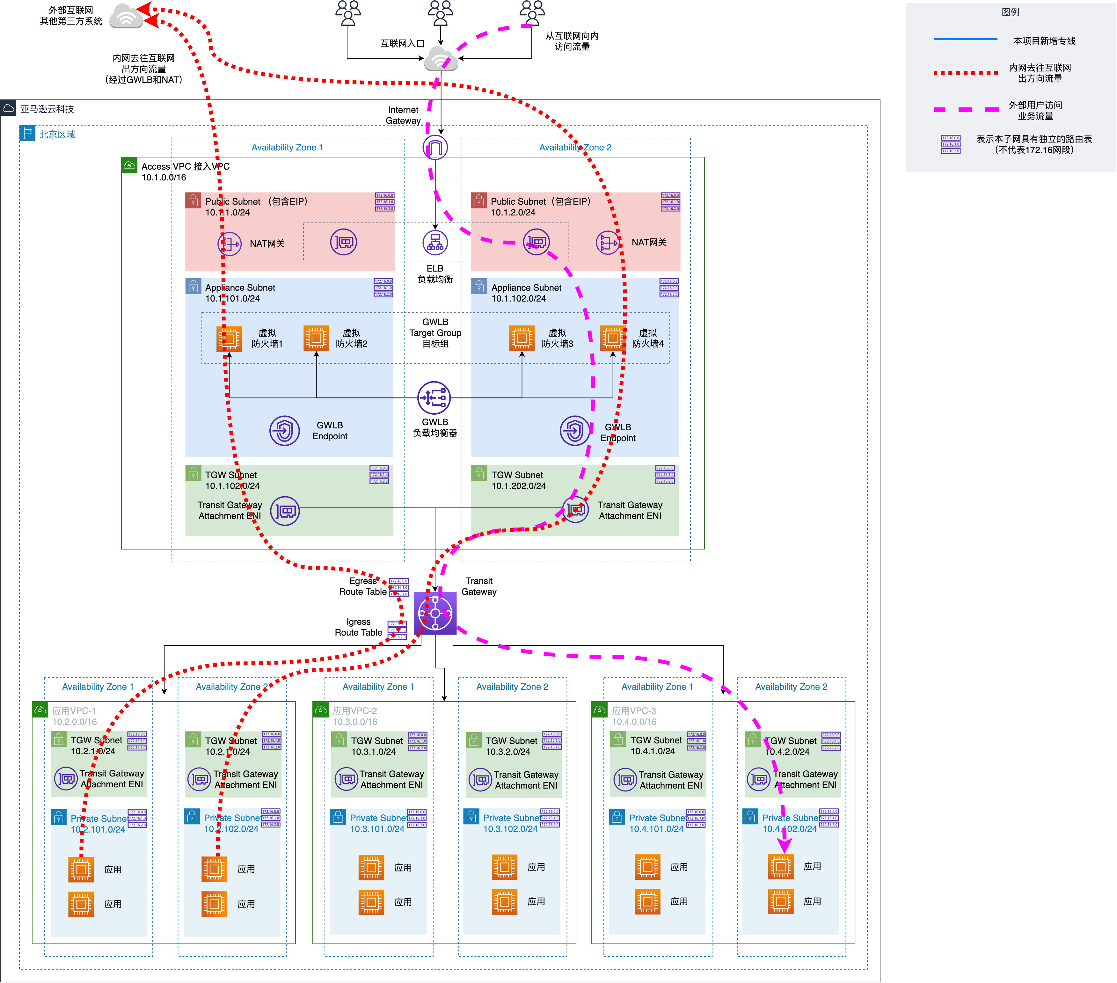Select virtual firewall 3 icon

coord(522,338)
